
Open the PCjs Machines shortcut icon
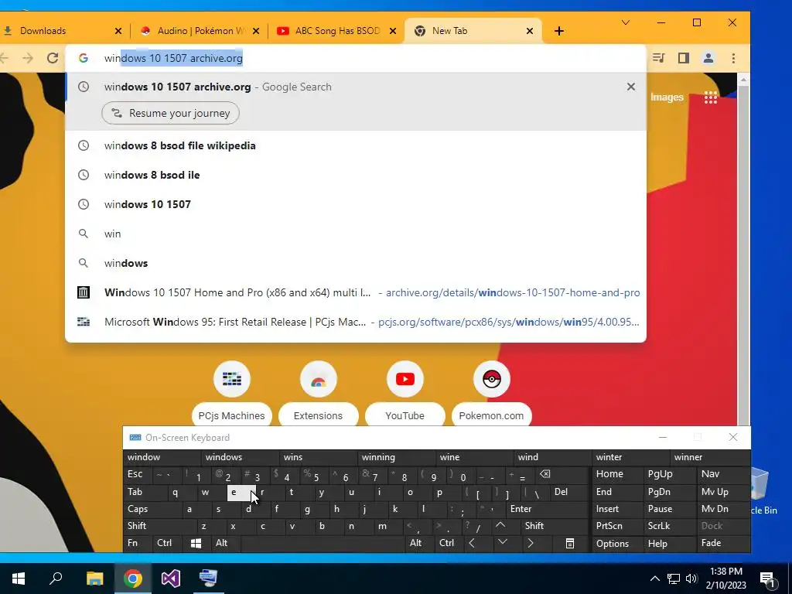click(x=232, y=379)
